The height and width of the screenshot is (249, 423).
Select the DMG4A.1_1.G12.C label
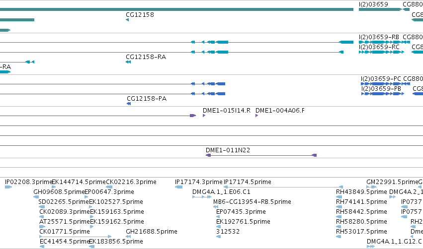pyautogui.click(x=394, y=242)
